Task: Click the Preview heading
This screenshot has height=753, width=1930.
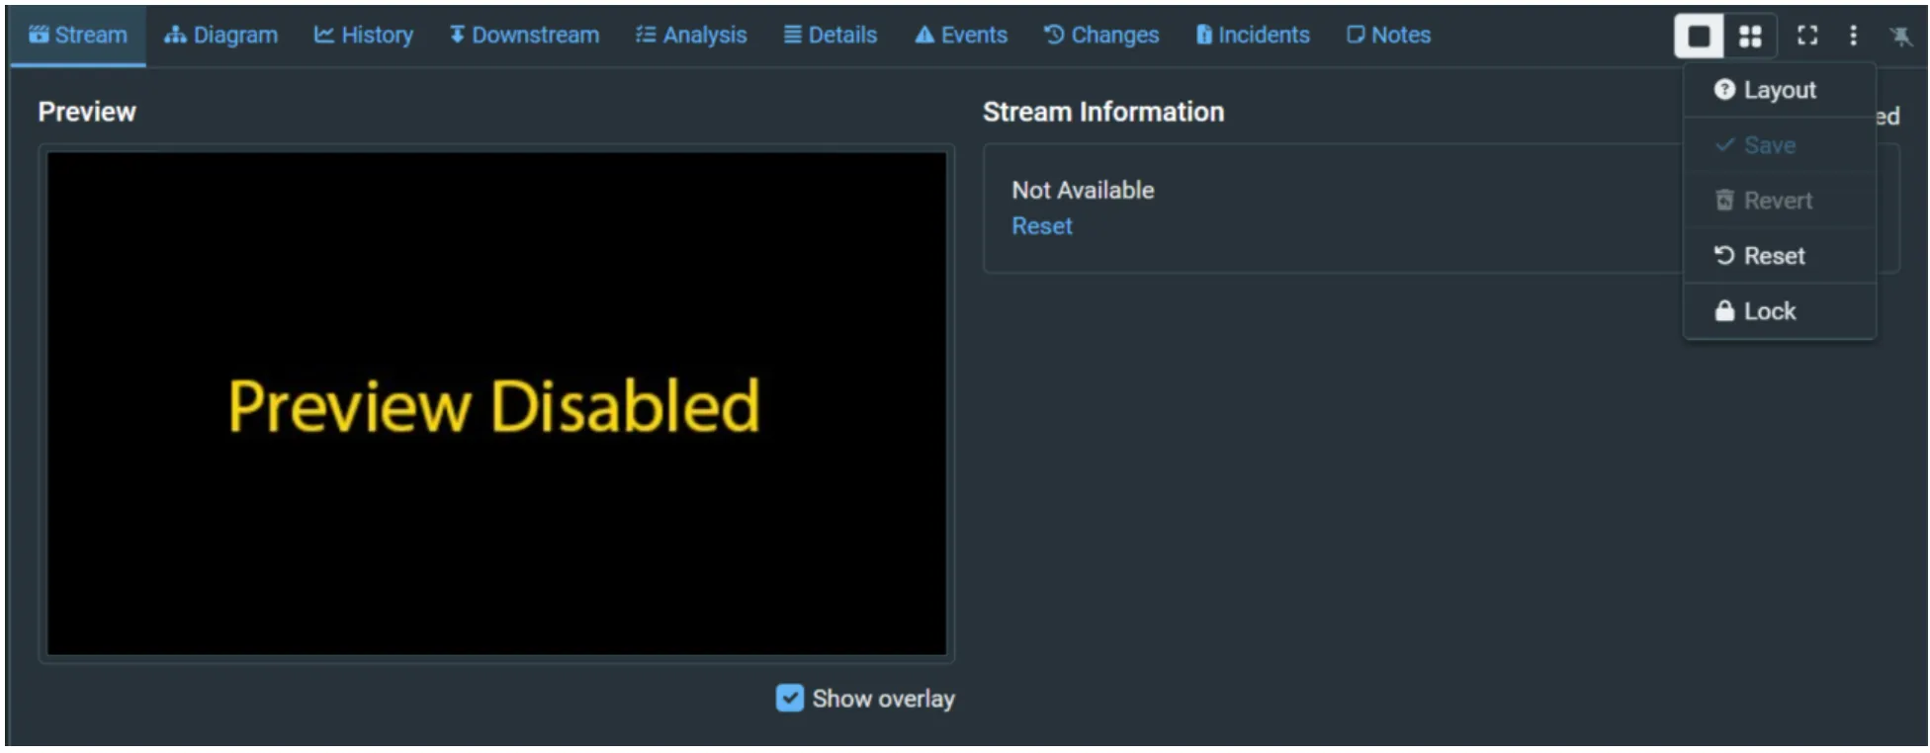Action: pos(87,112)
